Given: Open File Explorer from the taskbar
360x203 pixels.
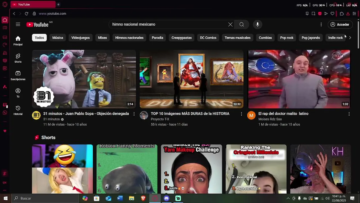Looking at the screenshot, I should coord(132,198).
